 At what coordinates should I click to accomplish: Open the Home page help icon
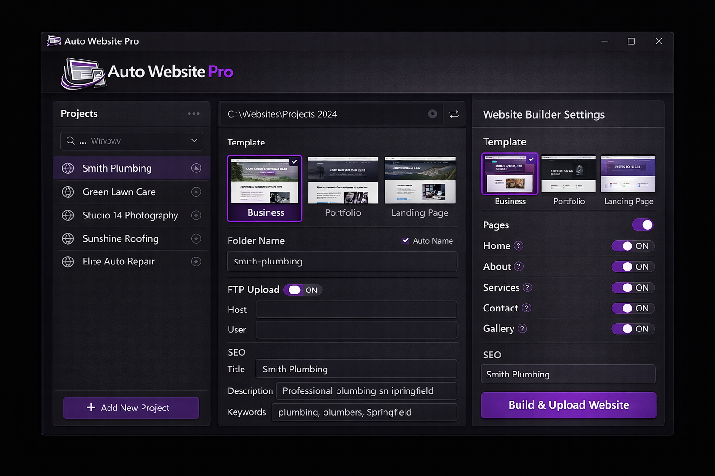point(519,245)
